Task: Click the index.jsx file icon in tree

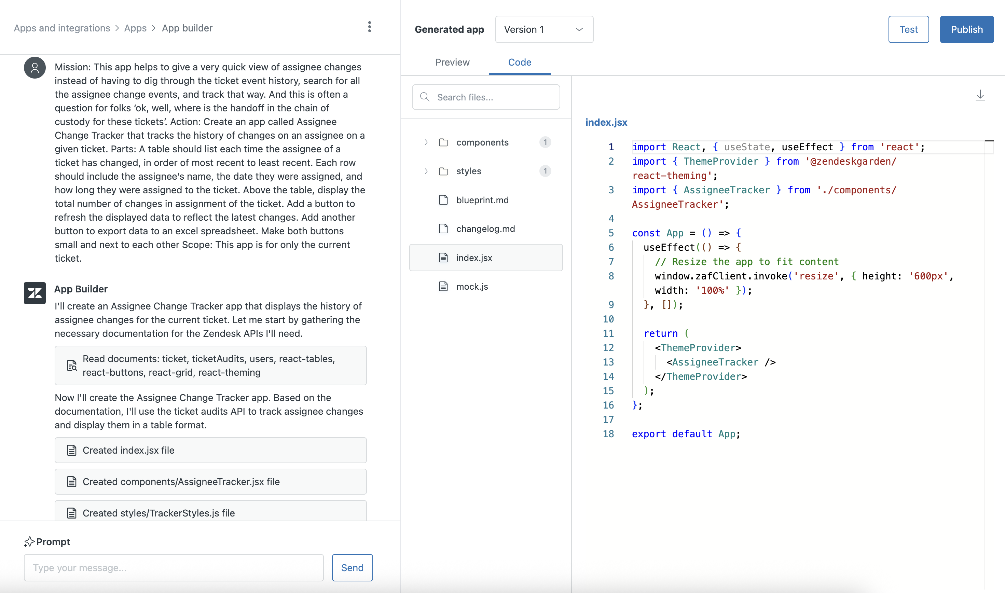Action: pos(443,258)
